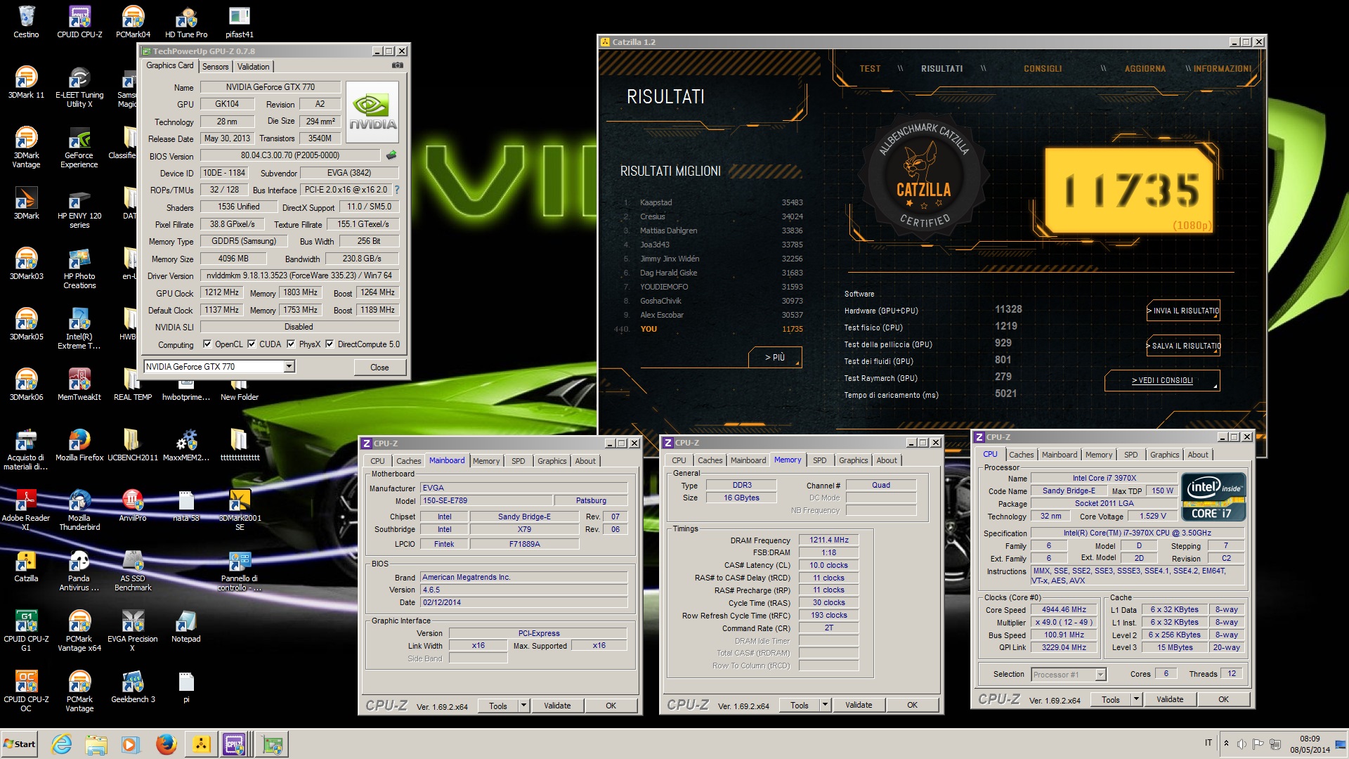This screenshot has height=759, width=1349.
Task: Toggle PhysX checkbox in GPU-Z
Action: [x=291, y=344]
